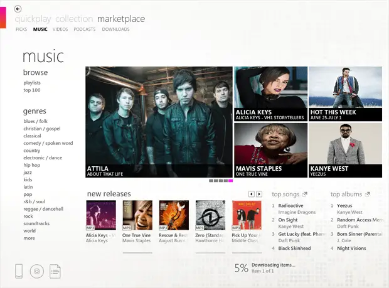Screen dimensions: 389x288
Task: Open Alicia Keys new release cover
Action: 101,215
